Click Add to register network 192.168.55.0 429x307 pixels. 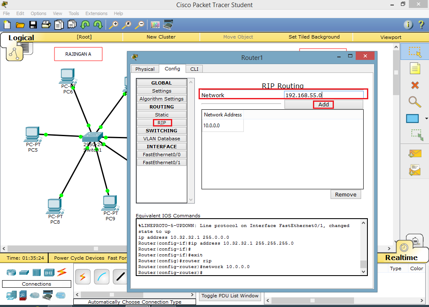[323, 104]
